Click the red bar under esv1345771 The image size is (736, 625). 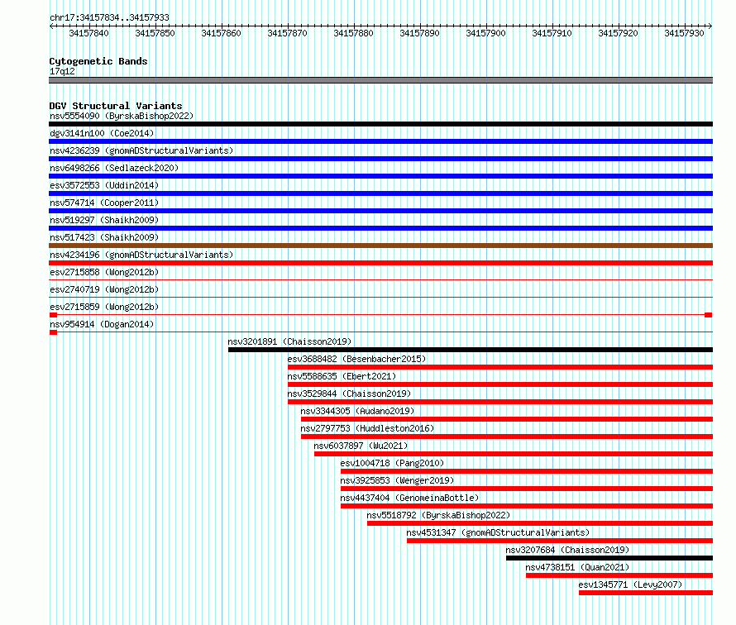646,593
